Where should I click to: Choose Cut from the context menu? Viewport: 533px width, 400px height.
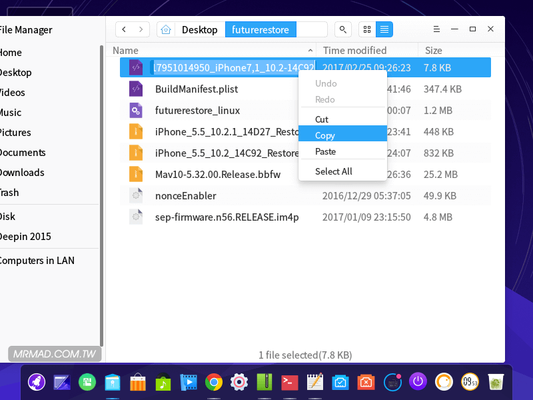coord(322,119)
